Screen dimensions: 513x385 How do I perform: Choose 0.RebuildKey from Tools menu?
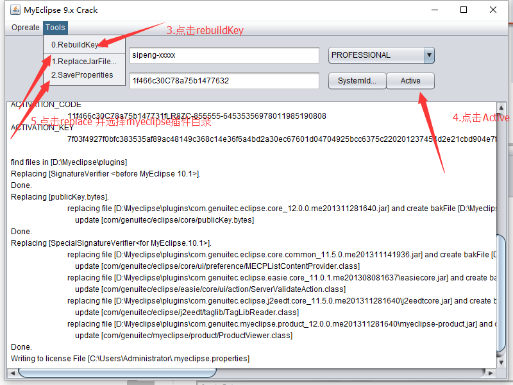(85, 45)
